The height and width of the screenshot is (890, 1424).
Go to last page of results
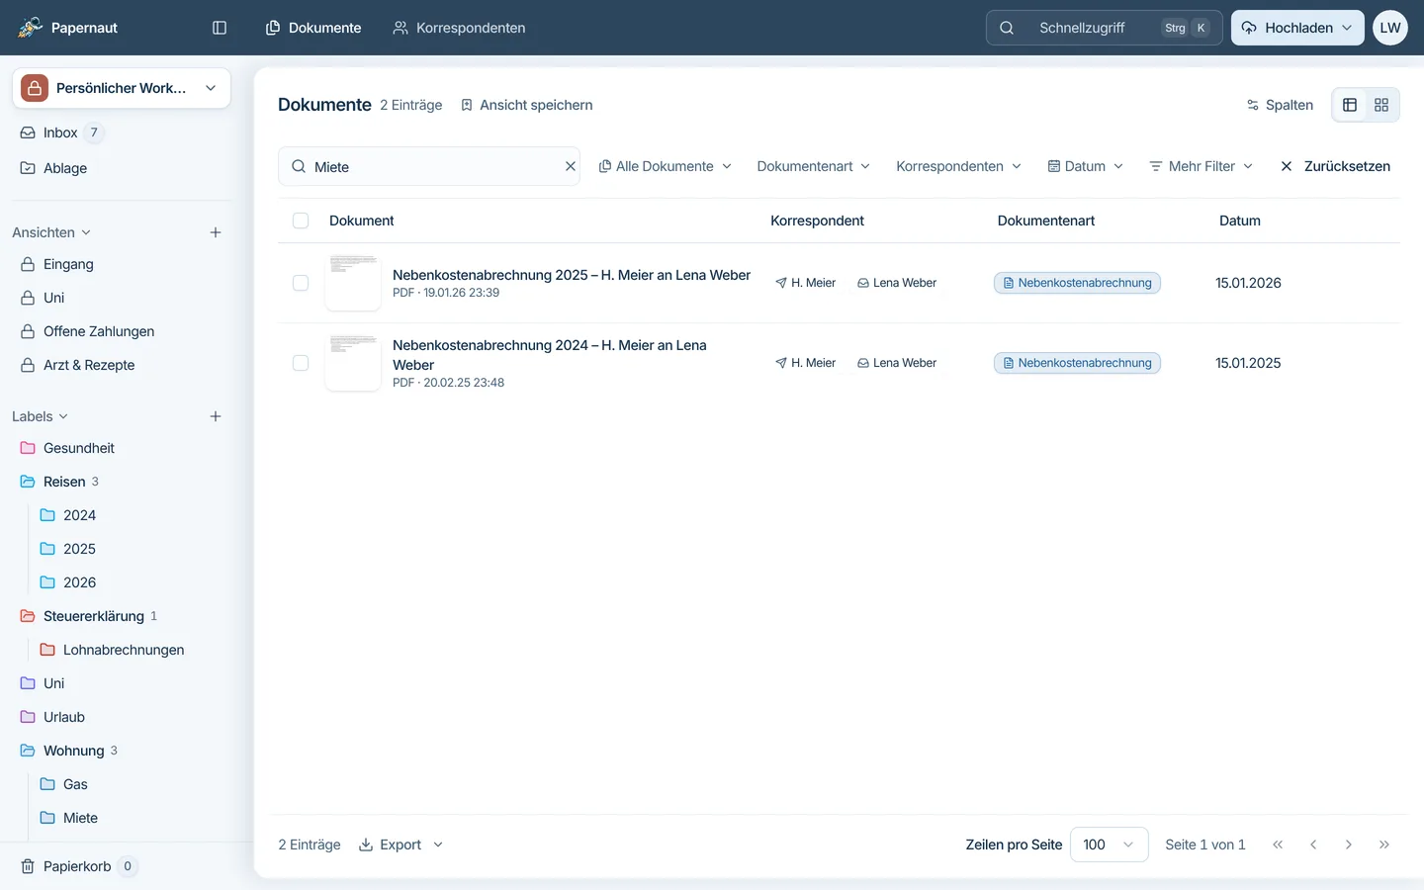(1384, 845)
